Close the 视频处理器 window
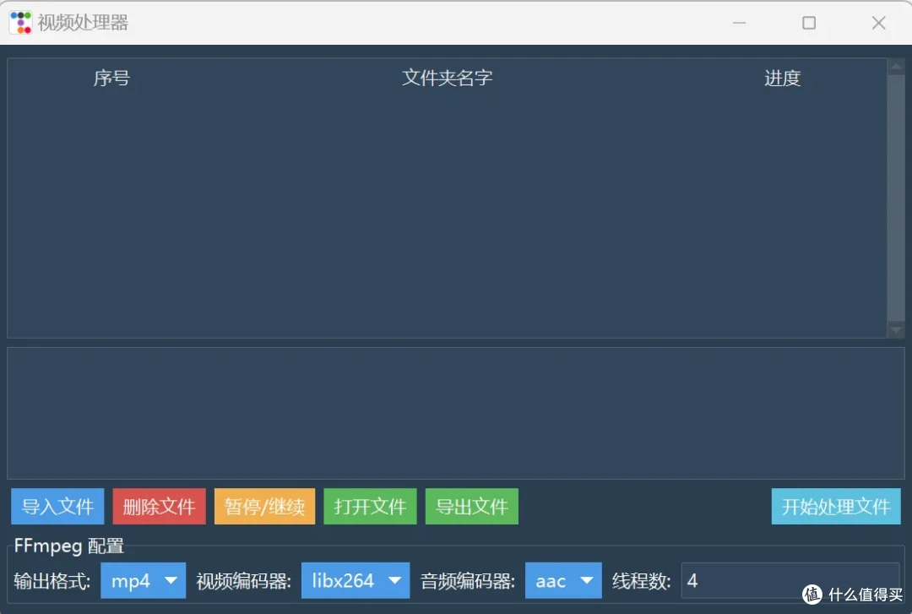The height and width of the screenshot is (614, 912). (879, 23)
